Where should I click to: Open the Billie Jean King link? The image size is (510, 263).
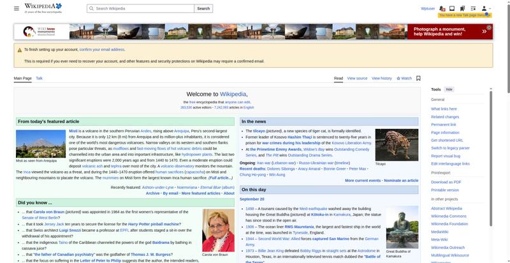270,251
